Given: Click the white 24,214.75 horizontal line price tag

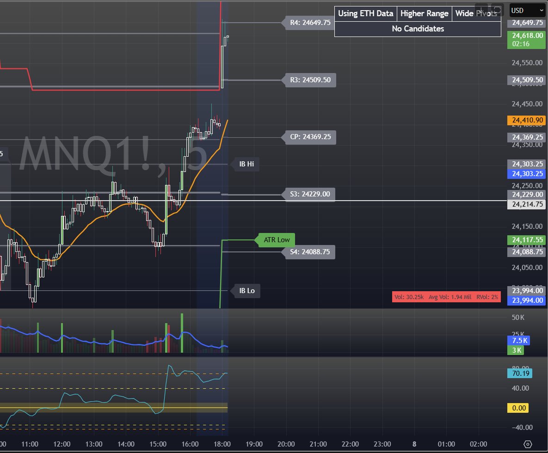Looking at the screenshot, I should [x=526, y=204].
